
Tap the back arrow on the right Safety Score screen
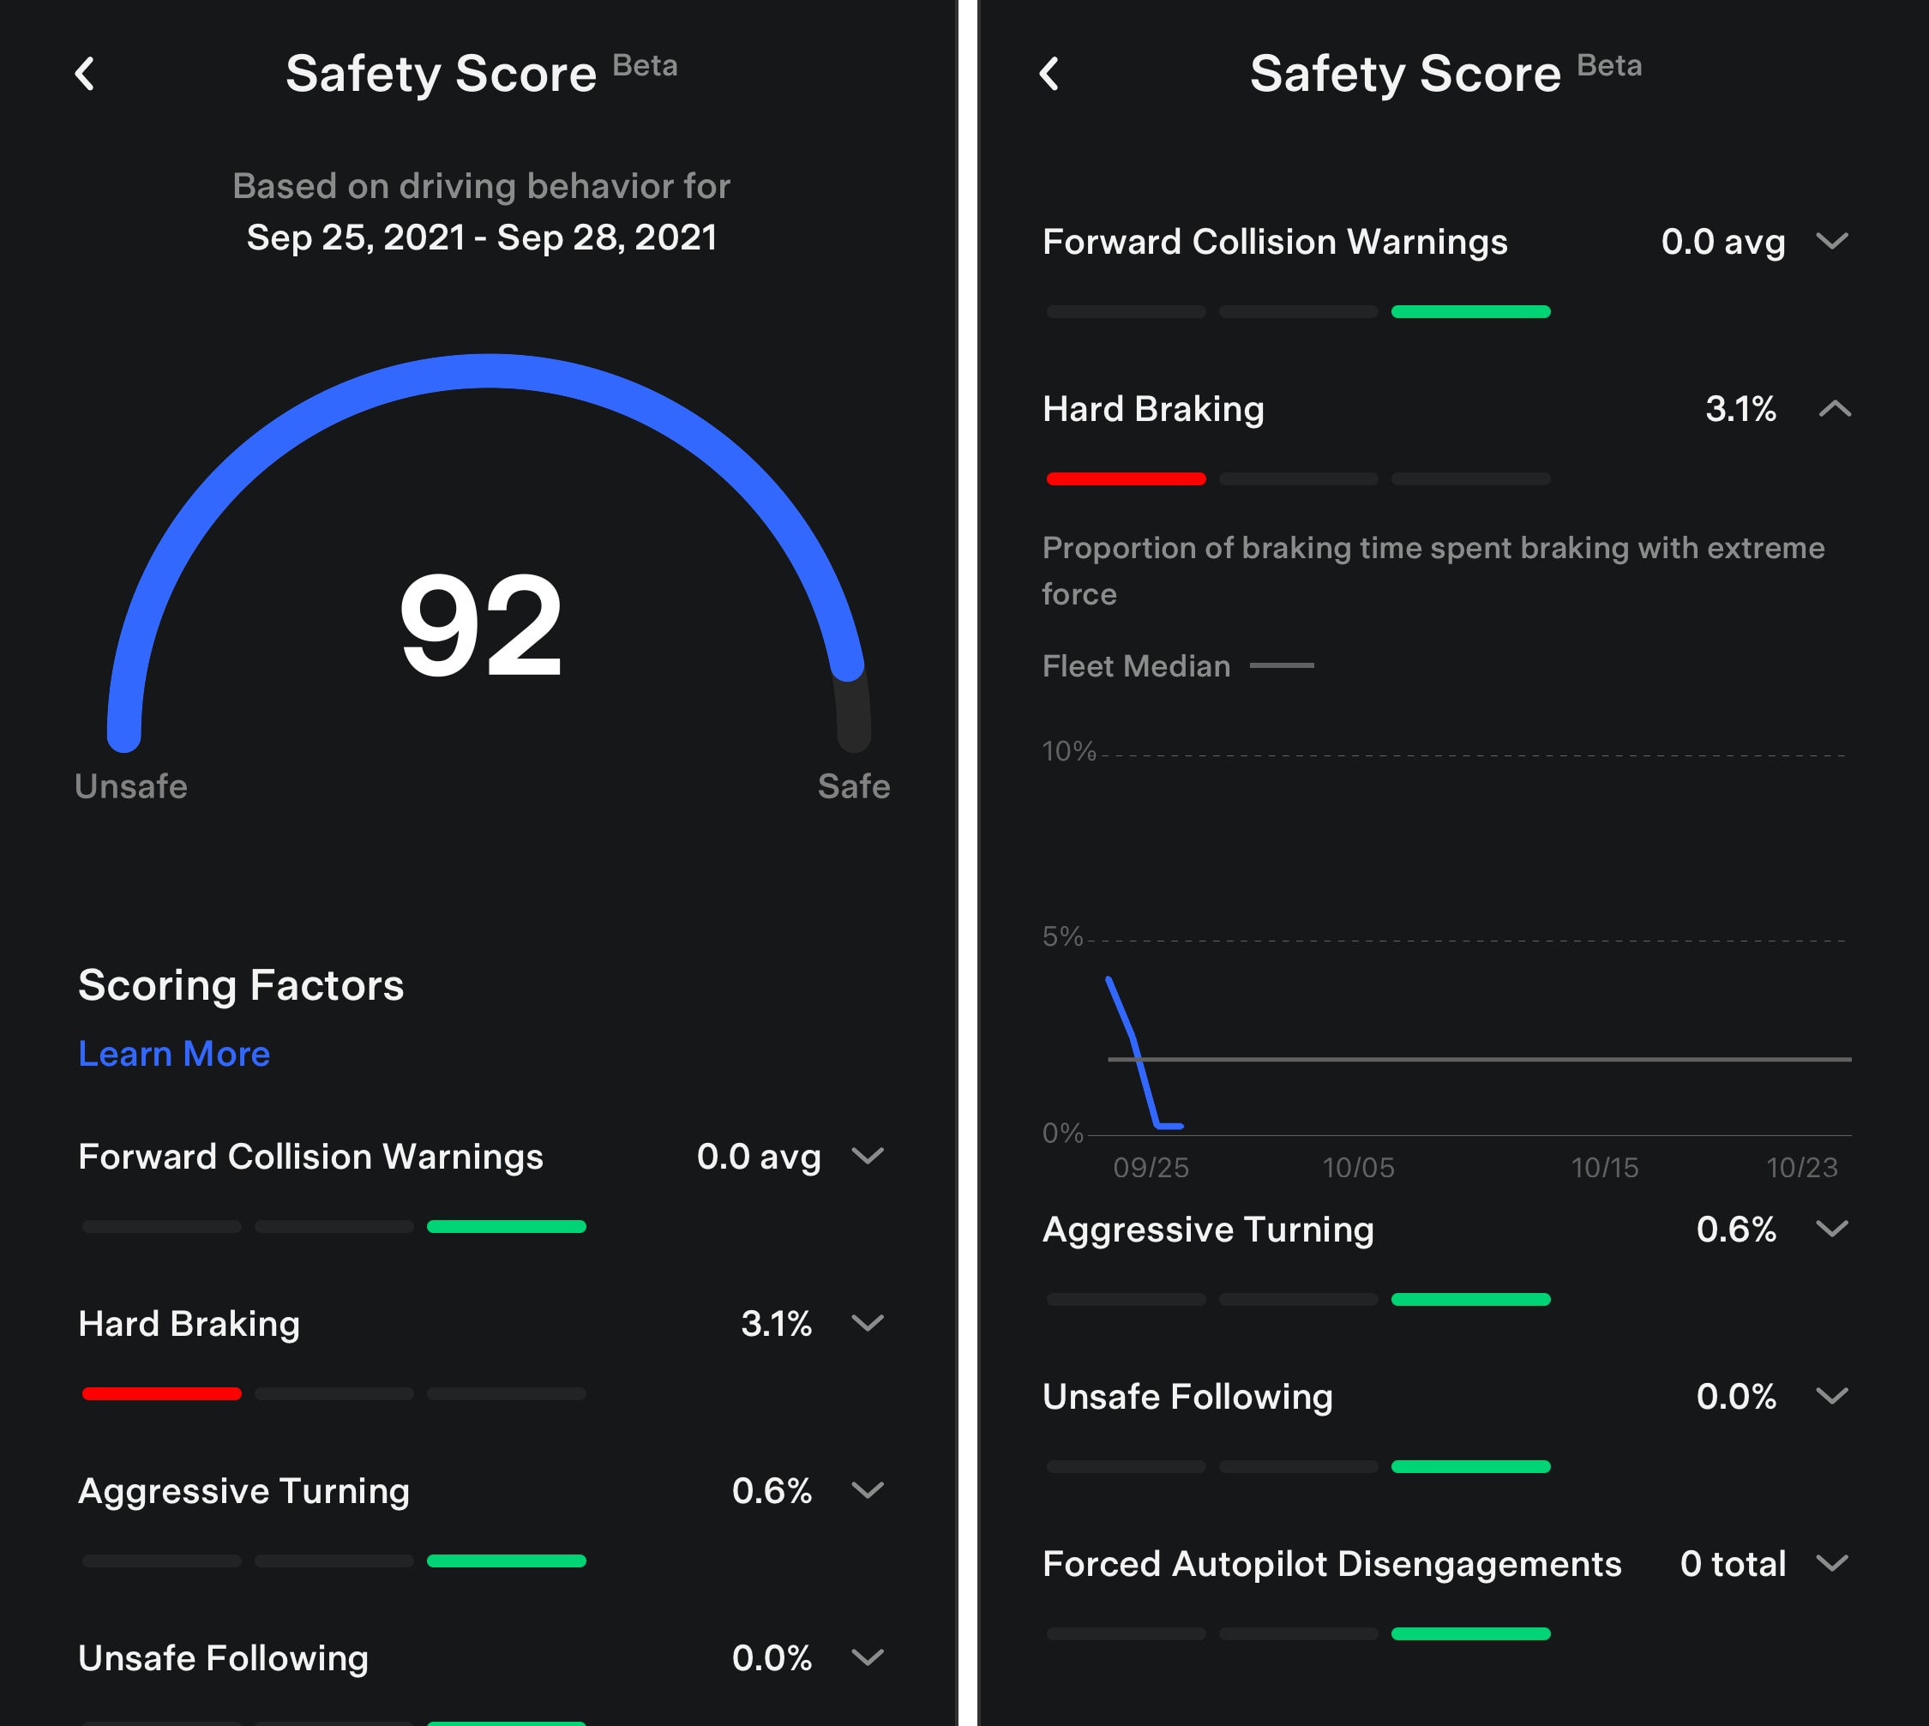click(x=1052, y=74)
